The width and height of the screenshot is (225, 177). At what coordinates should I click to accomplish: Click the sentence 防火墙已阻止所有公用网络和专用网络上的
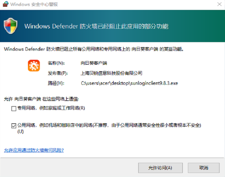point(88,49)
